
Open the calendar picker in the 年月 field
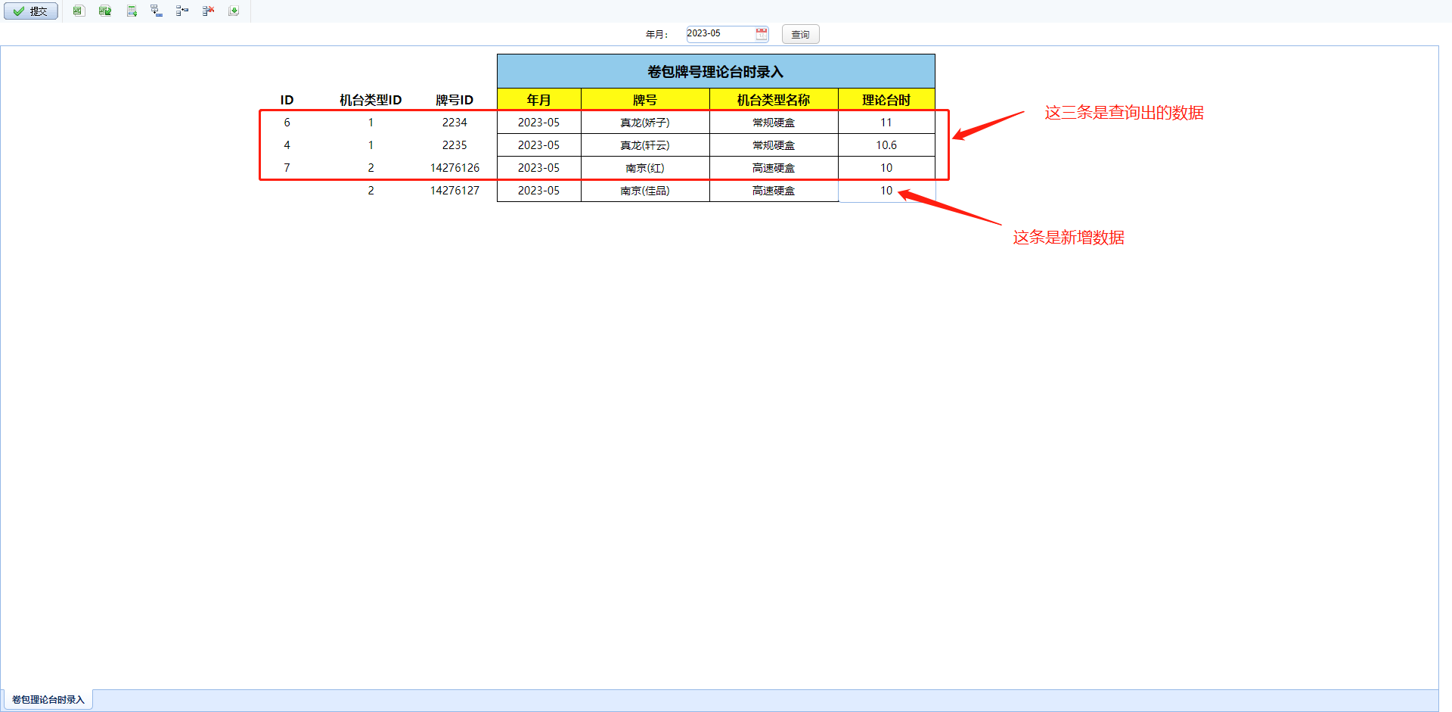(x=762, y=34)
